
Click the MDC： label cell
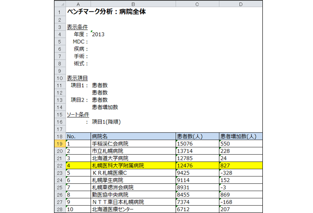[x=78, y=42]
